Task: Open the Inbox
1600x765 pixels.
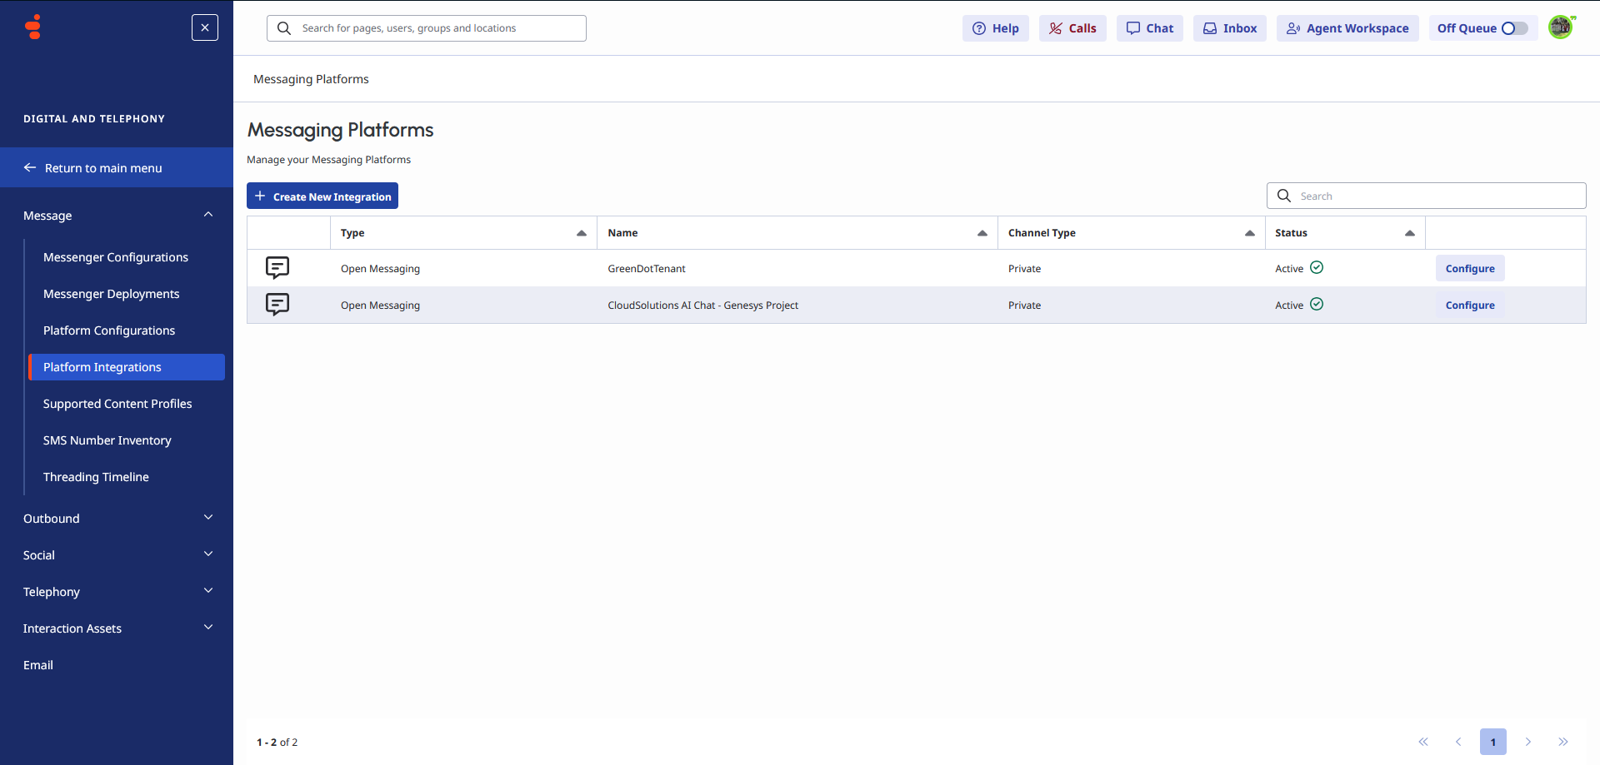Action: coord(1229,27)
